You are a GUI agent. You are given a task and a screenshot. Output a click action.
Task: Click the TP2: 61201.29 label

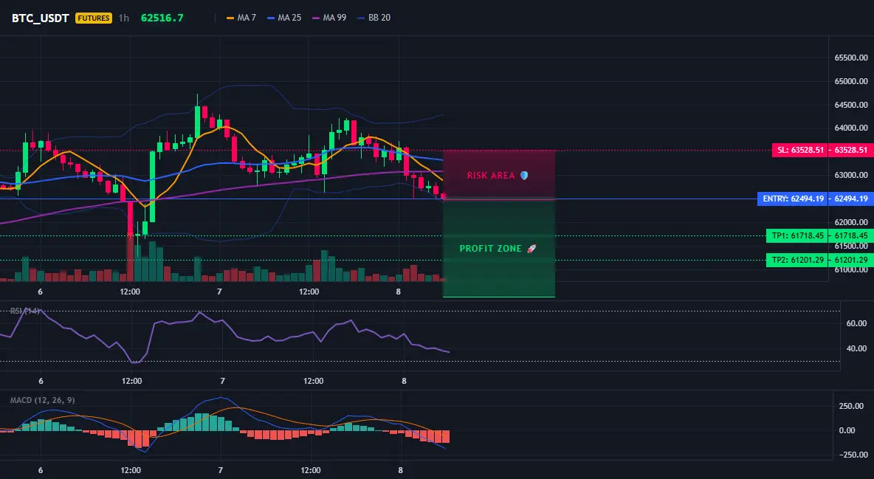click(797, 260)
